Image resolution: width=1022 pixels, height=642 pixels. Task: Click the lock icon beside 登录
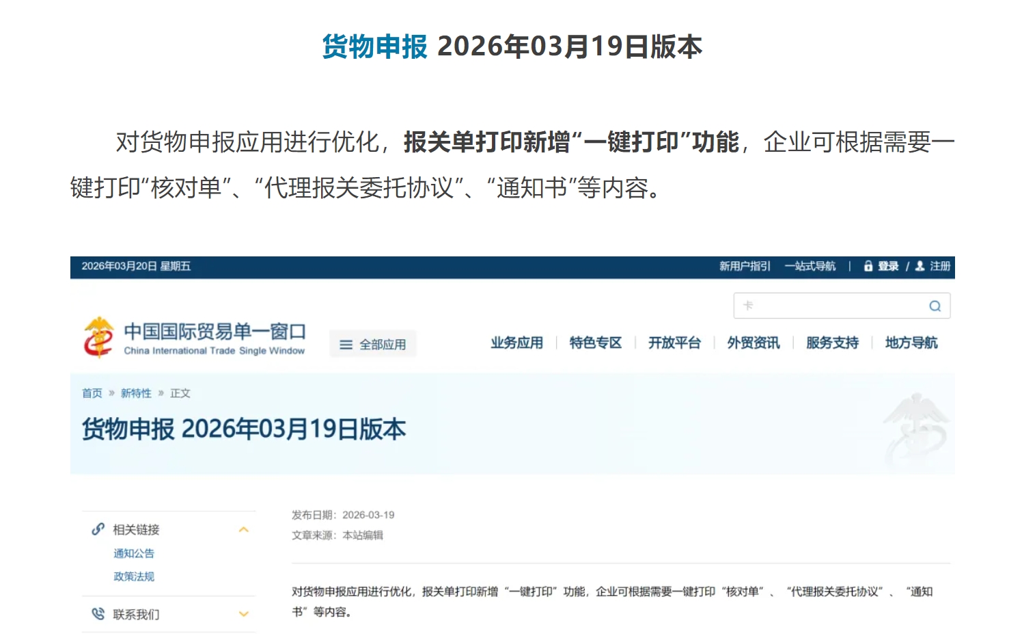[x=868, y=267]
